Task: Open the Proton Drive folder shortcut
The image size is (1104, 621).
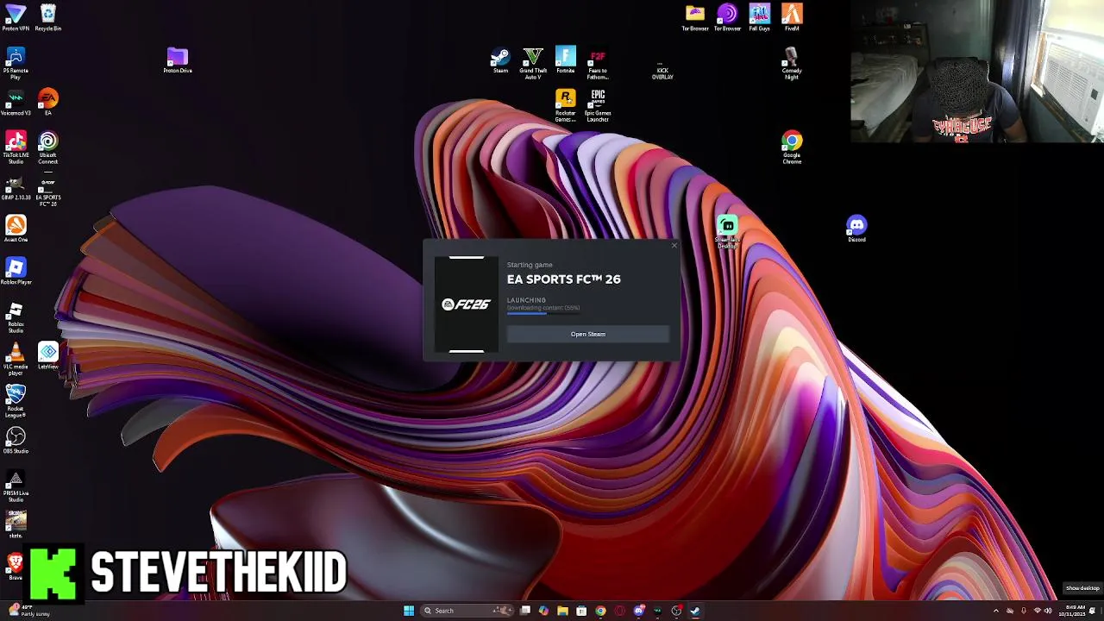Action: [x=177, y=60]
